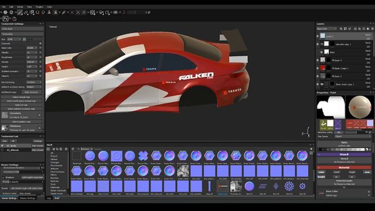Click the Select ambient occlusion map button
Image resolution: width=375 pixels, height=211 pixels.
[x=21, y=109]
